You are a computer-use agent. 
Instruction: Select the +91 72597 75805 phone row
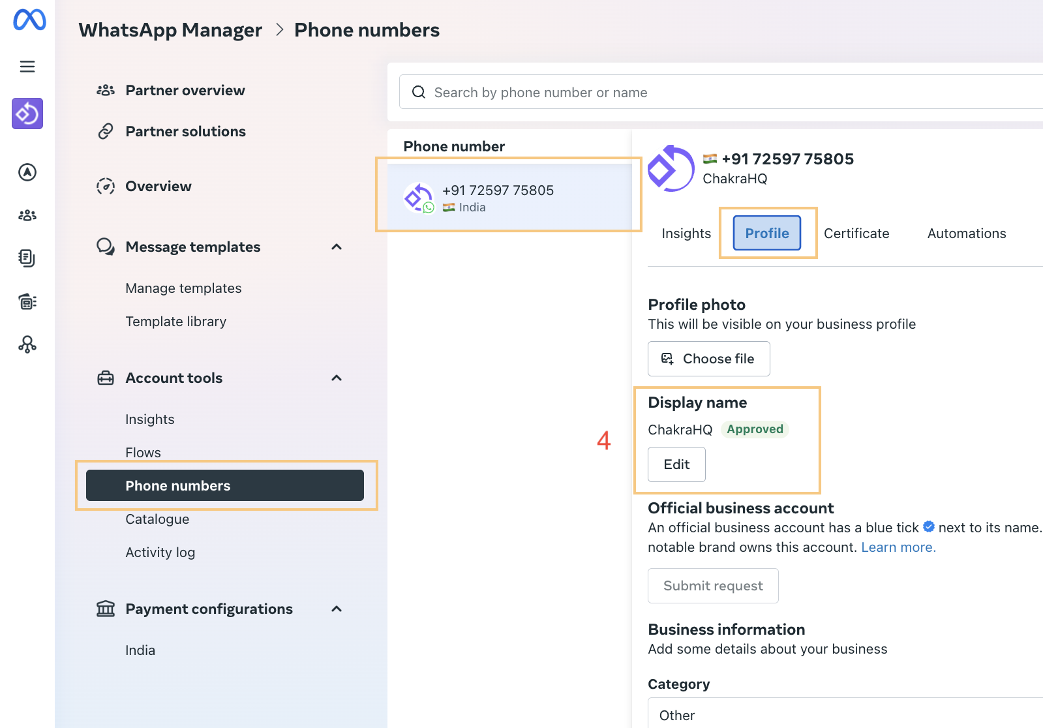click(510, 197)
